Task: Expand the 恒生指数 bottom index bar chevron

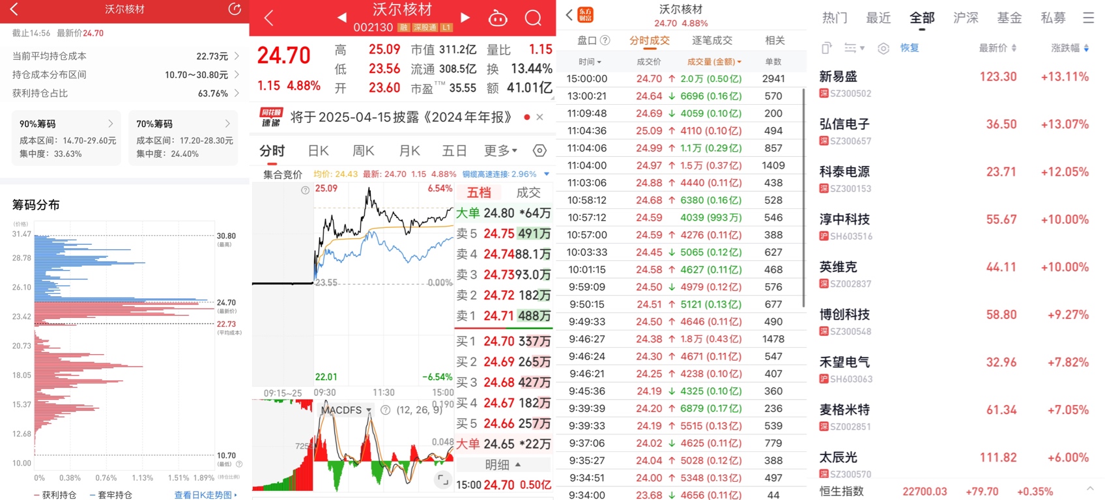Action: coord(1090,488)
